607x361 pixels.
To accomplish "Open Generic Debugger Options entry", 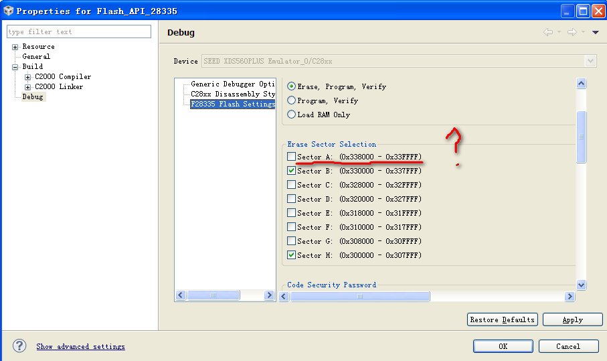I will tap(233, 84).
